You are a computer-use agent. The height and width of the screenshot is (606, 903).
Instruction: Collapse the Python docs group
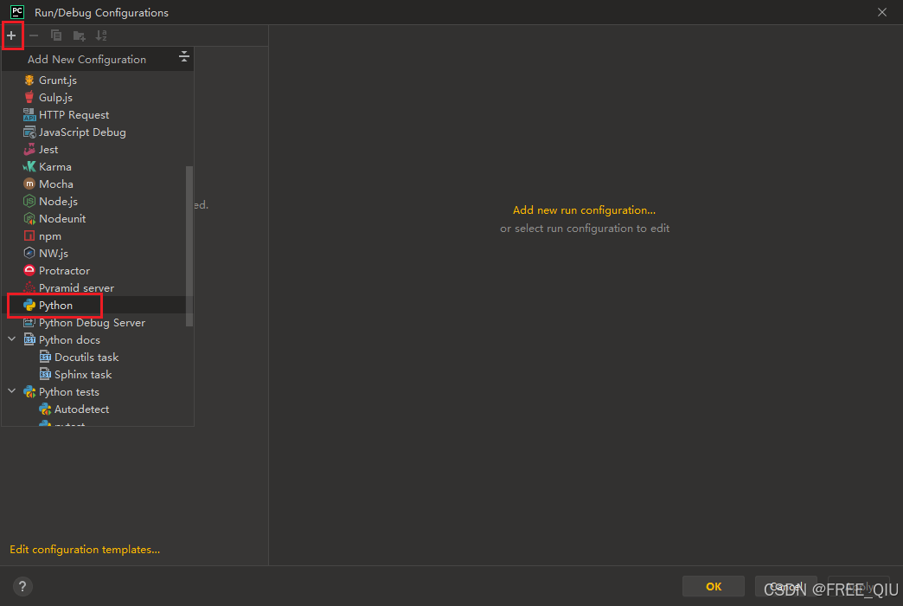[12, 339]
